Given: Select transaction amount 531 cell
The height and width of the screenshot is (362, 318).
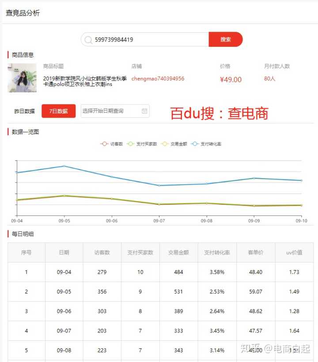Looking at the screenshot, I should (x=178, y=292).
